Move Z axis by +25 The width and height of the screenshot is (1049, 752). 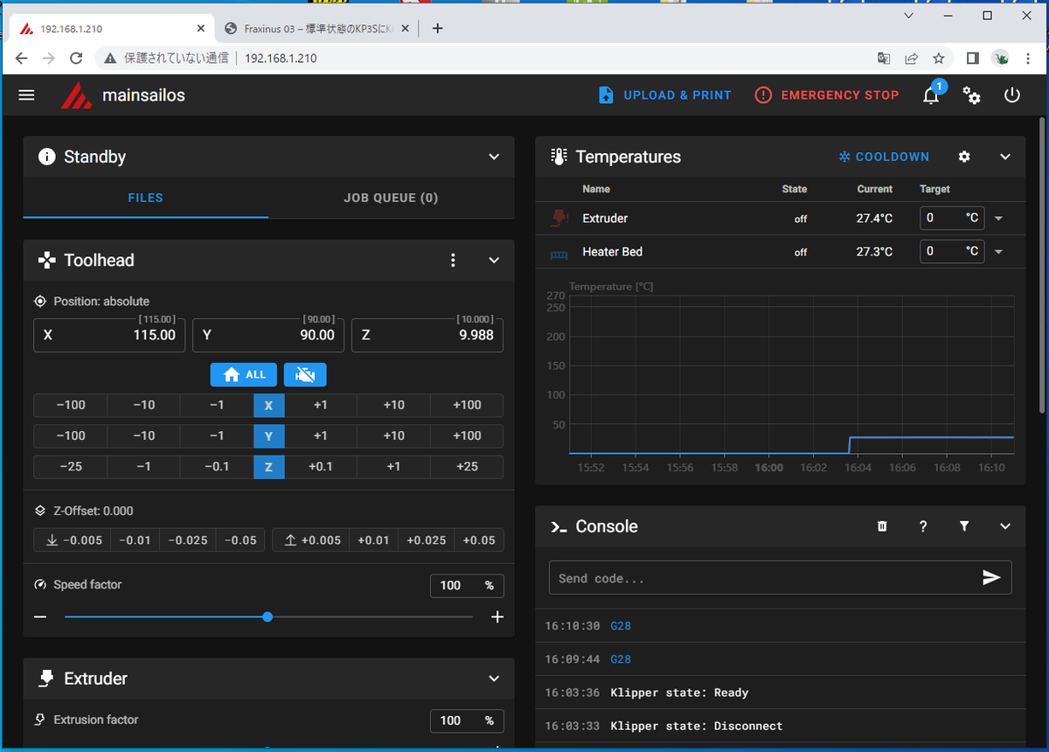click(467, 466)
